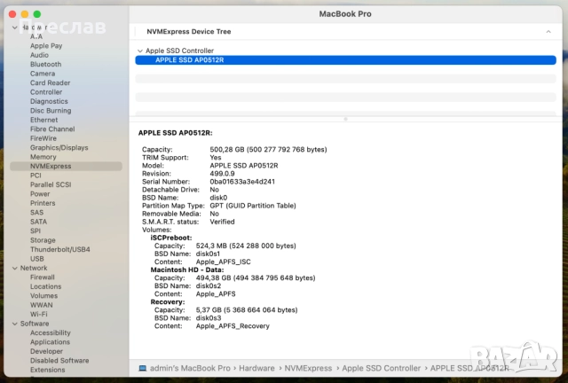This screenshot has width=568, height=383.
Task: Open SAS in the sidebar
Action: pos(36,213)
